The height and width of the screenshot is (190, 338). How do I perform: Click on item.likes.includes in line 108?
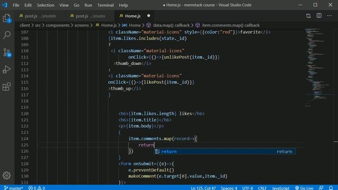(x=135, y=39)
